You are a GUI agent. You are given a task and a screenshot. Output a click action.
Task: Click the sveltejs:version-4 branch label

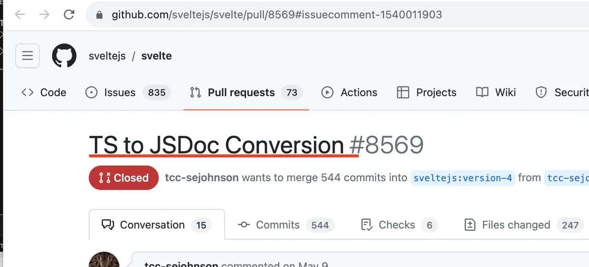coord(463,178)
